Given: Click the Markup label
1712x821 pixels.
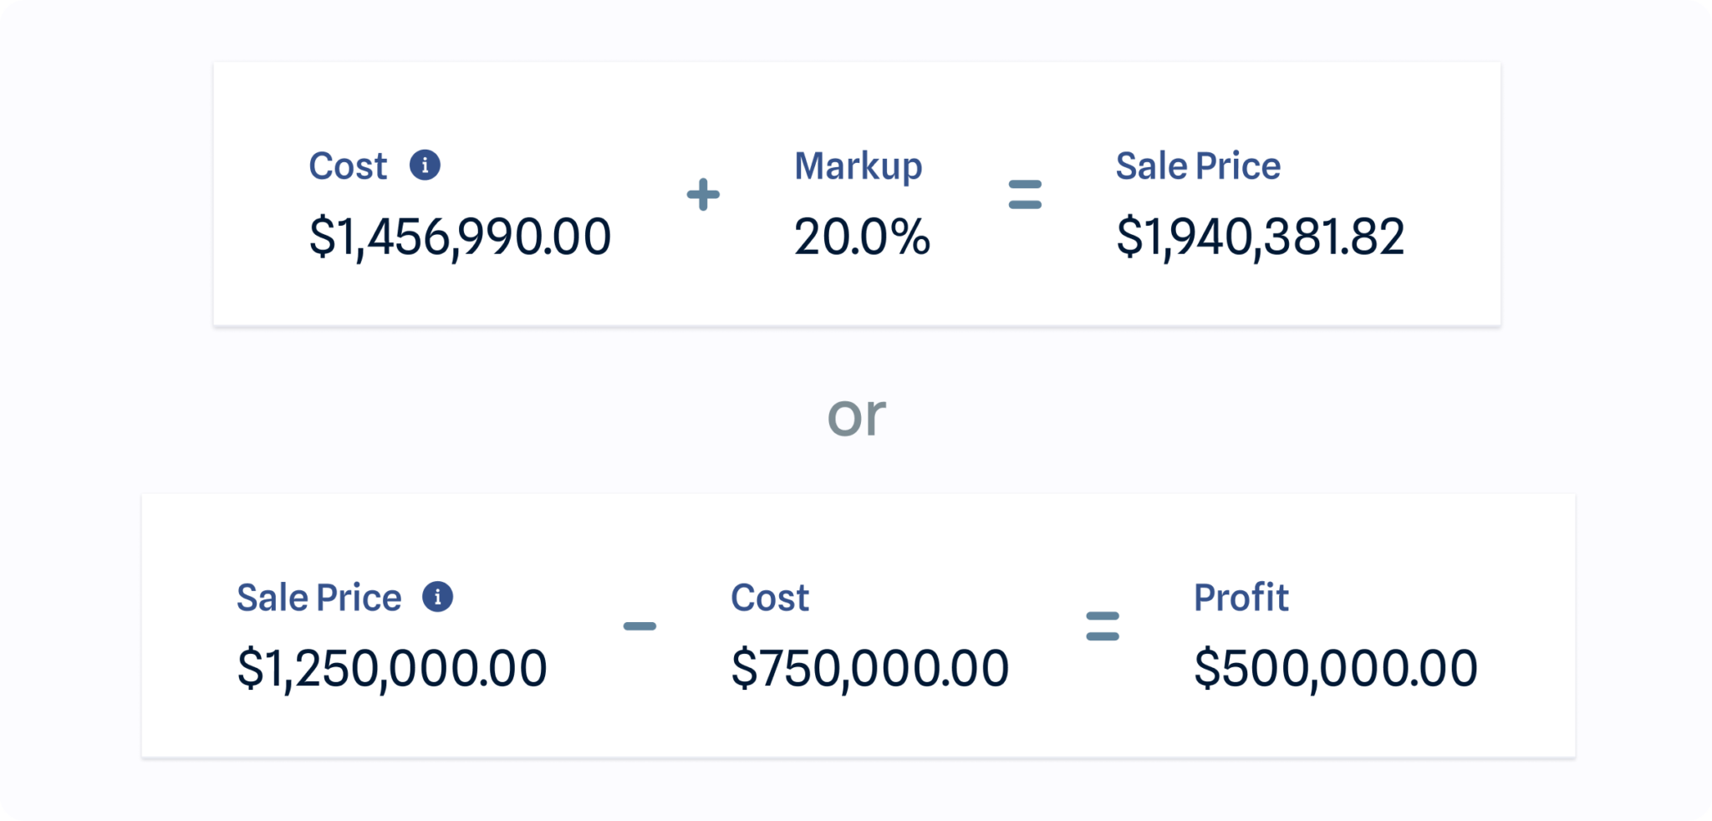Looking at the screenshot, I should point(858,166).
